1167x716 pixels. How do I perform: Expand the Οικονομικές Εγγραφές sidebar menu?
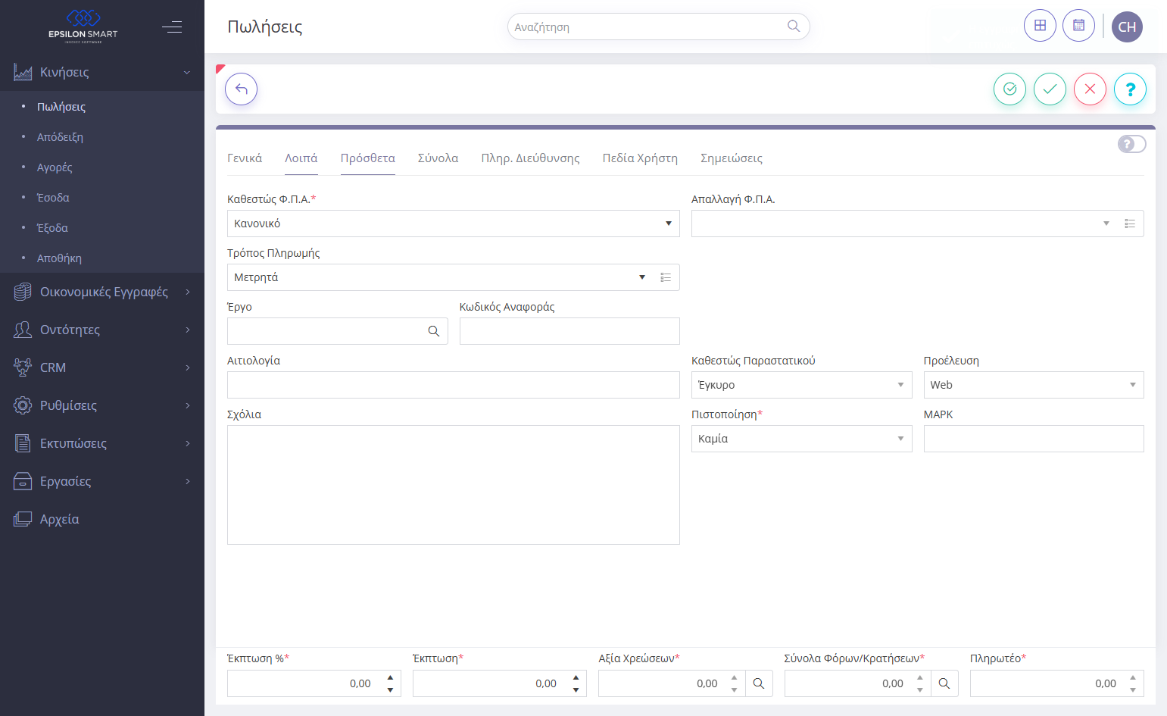102,292
